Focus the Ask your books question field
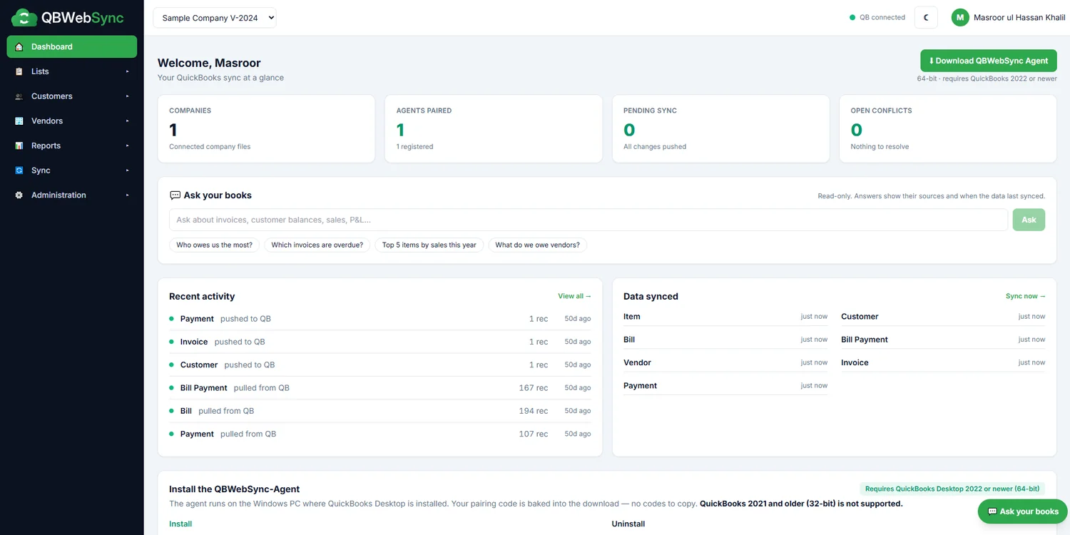 pyautogui.click(x=588, y=220)
